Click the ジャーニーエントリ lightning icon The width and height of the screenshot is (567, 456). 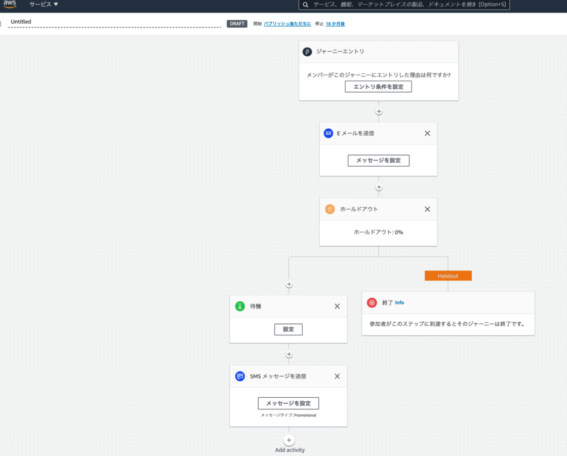click(x=307, y=52)
